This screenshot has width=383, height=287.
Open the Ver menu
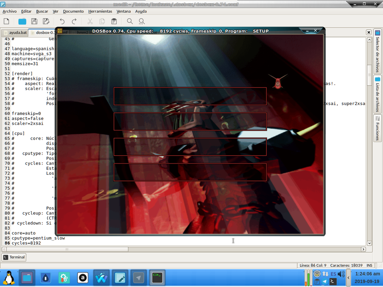click(55, 11)
